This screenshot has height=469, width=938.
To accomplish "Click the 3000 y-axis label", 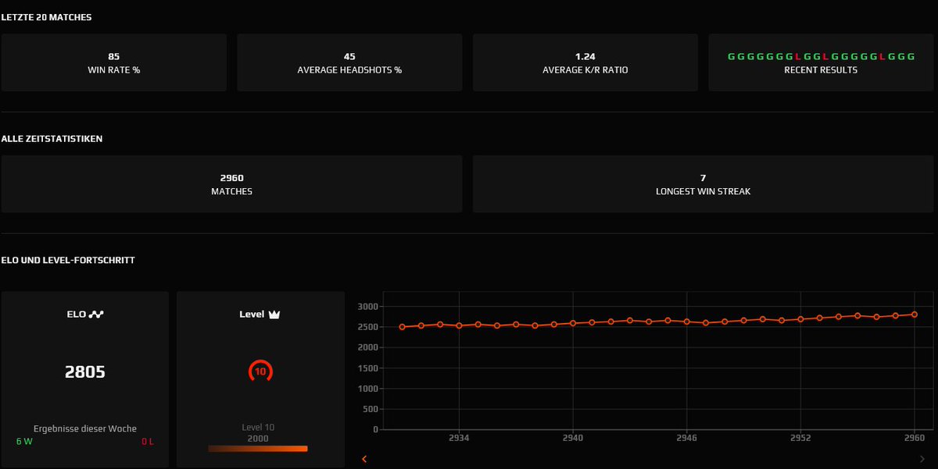I will [x=370, y=307].
